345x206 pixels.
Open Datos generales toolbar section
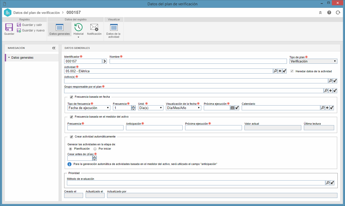(60, 29)
